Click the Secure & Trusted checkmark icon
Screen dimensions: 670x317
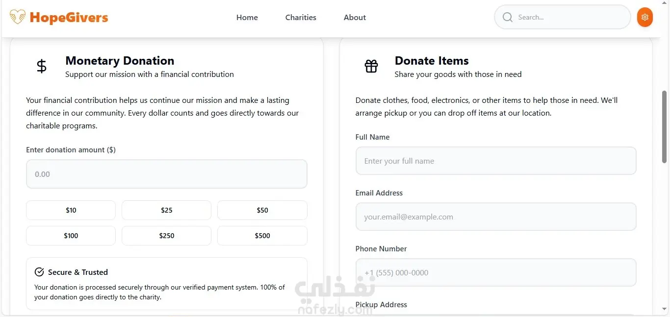(39, 272)
